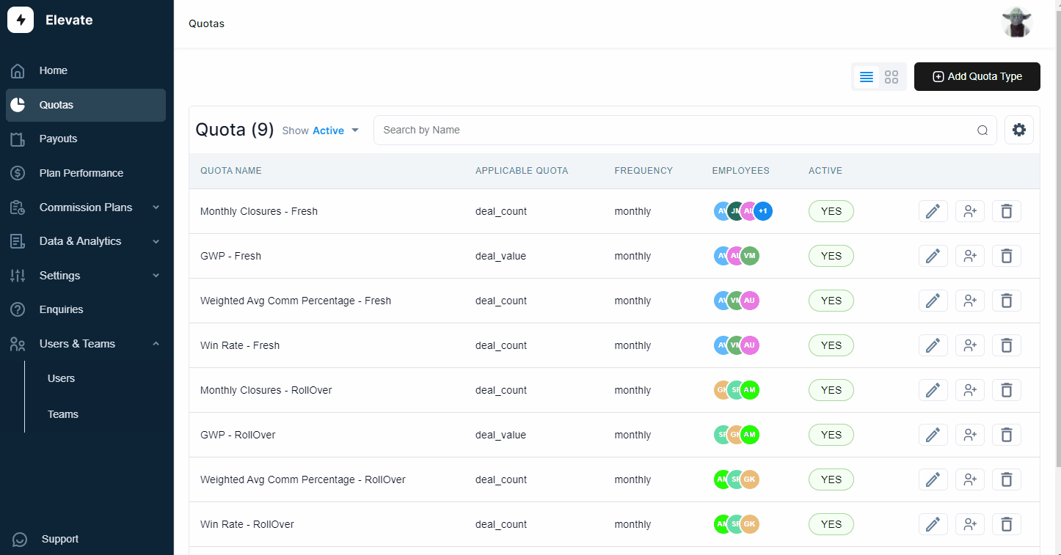Expand the Settings sidebar menu
Image resolution: width=1061 pixels, height=555 pixels.
click(x=86, y=276)
